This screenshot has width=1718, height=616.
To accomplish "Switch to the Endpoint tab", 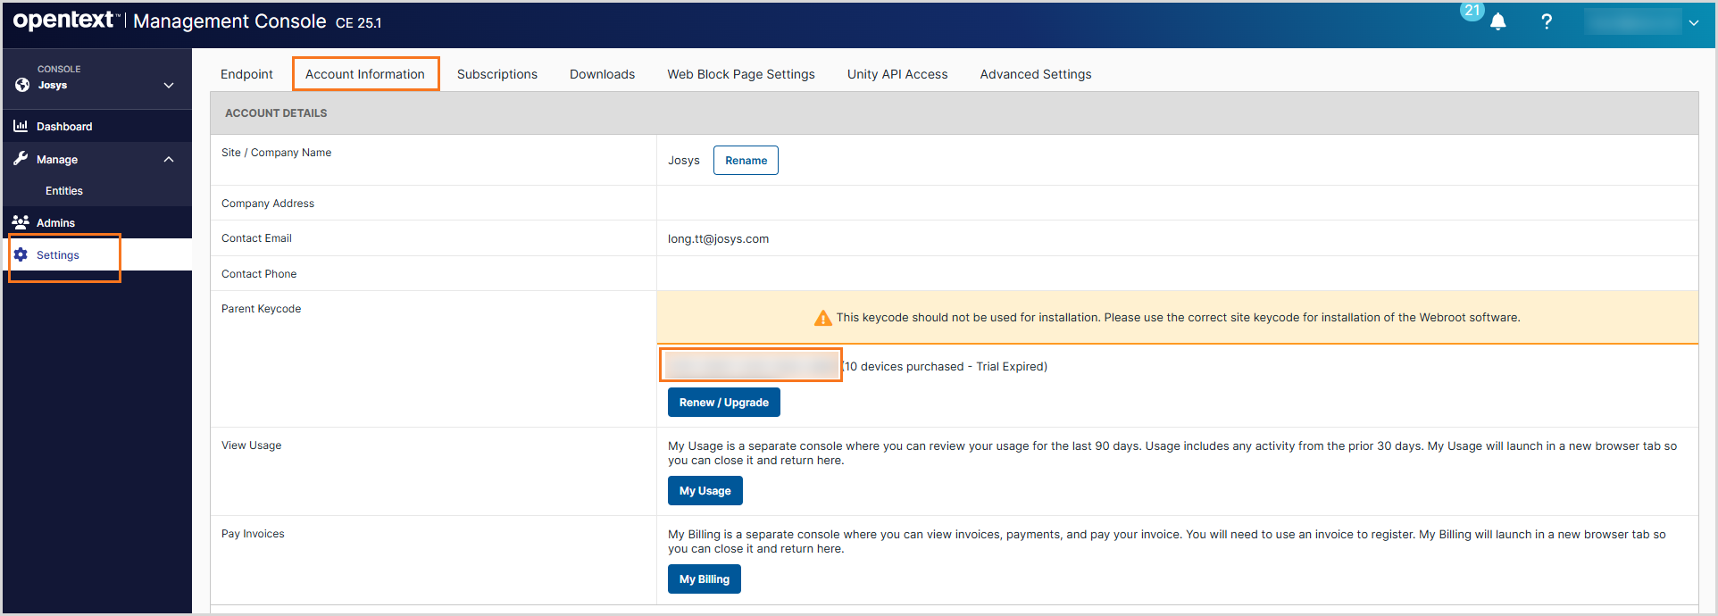I will (x=246, y=74).
